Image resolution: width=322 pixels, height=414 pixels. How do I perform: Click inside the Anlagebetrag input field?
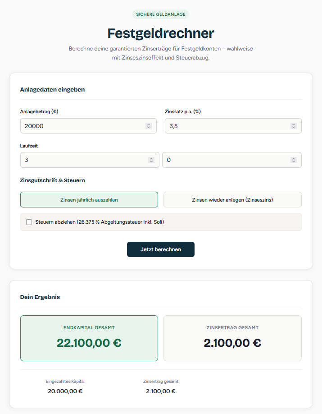(81, 126)
